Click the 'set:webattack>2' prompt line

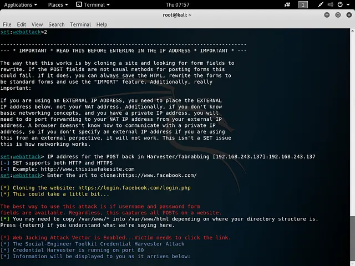pos(23,32)
